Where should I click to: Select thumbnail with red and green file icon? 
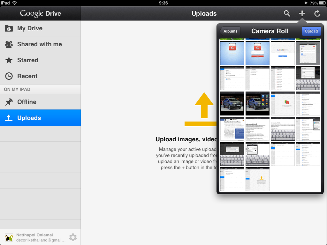283,104
